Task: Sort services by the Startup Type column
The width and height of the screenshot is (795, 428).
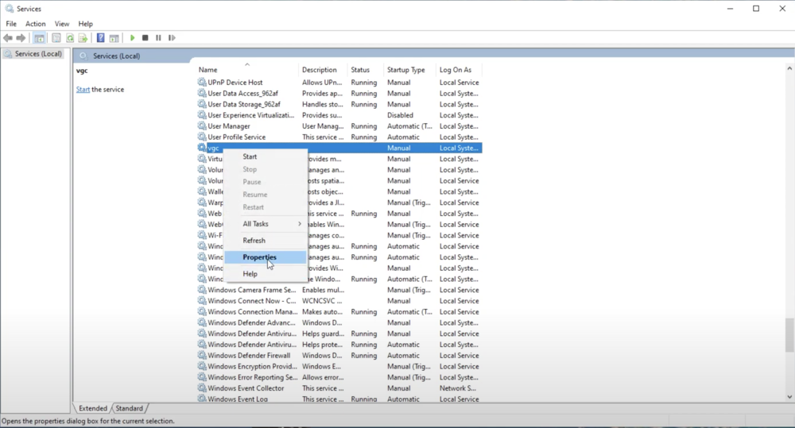Action: click(x=405, y=70)
